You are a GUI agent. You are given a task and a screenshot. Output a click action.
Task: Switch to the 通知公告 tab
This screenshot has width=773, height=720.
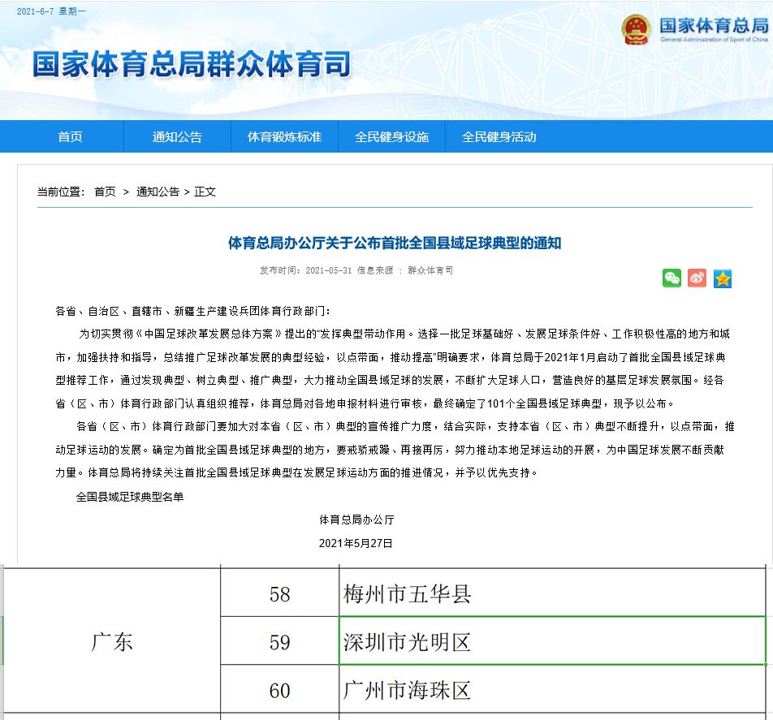[x=178, y=136]
